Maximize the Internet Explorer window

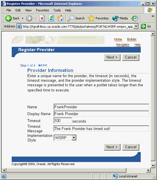148,4
